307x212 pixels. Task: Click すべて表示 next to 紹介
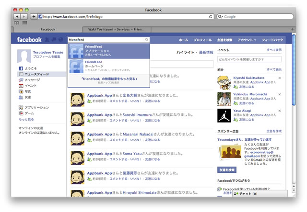coord(274,69)
